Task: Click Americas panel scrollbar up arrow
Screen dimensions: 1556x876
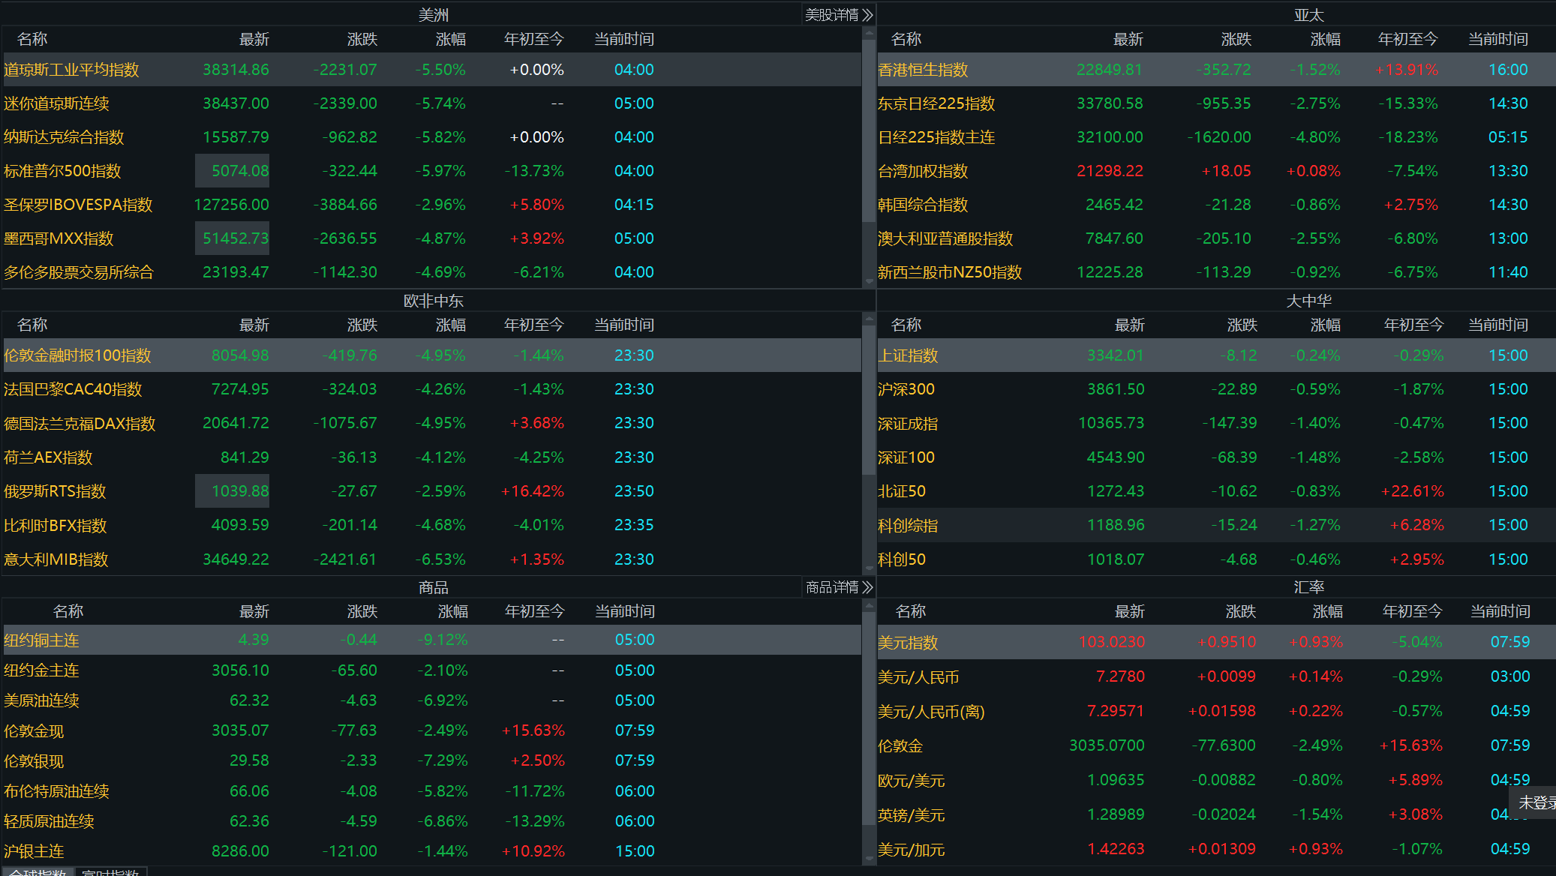Action: point(869,33)
